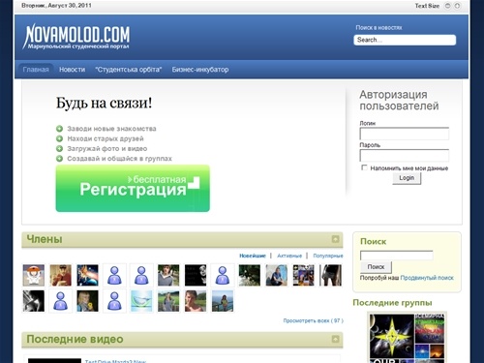Open the tenth member avatar in first row
The width and height of the screenshot is (484, 363).
pyautogui.click(x=277, y=275)
